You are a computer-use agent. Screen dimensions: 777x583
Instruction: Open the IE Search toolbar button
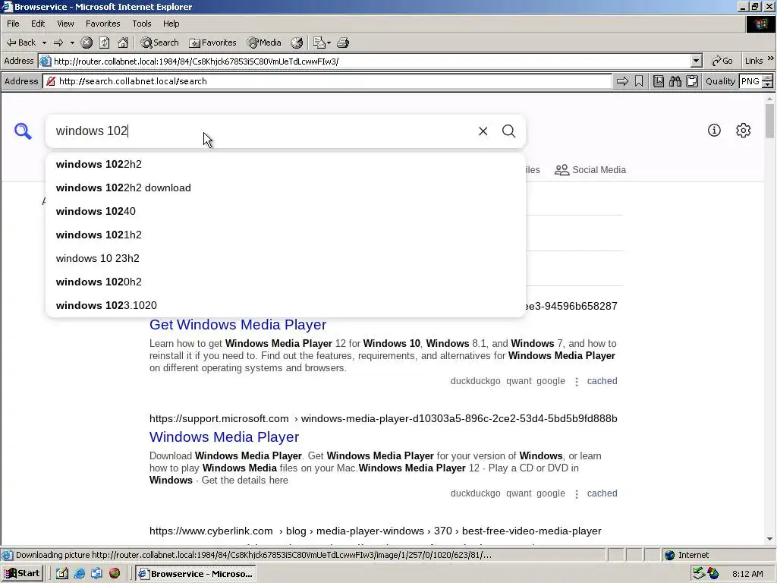[x=159, y=43]
